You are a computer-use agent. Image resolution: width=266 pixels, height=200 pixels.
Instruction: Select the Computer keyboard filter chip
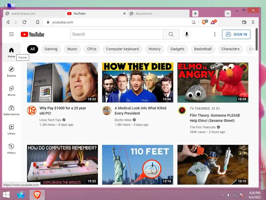pyautogui.click(x=123, y=49)
